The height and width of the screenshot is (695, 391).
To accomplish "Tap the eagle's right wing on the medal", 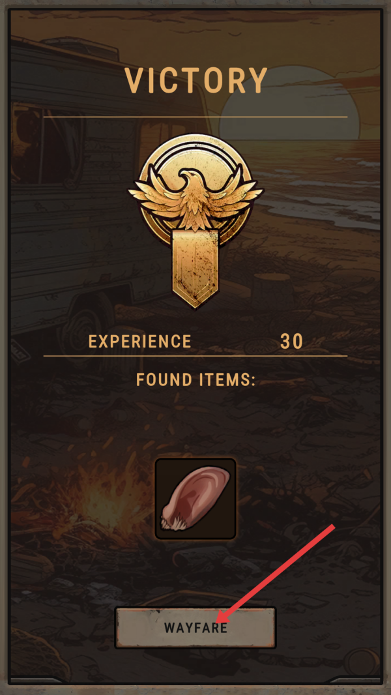I will click(238, 194).
